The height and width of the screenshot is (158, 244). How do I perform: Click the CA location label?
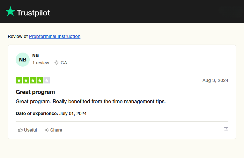point(64,63)
